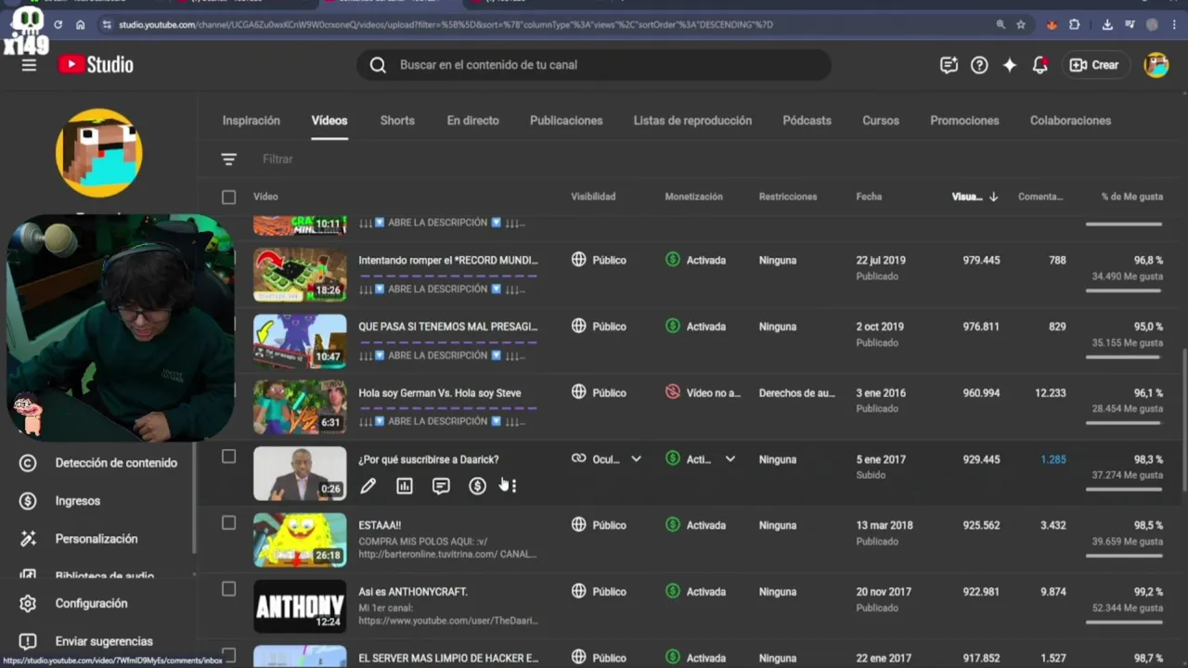Screen dimensions: 1188x668
Task: Open thumbnail of Hola soy German Vs. Steve
Action: [300, 407]
